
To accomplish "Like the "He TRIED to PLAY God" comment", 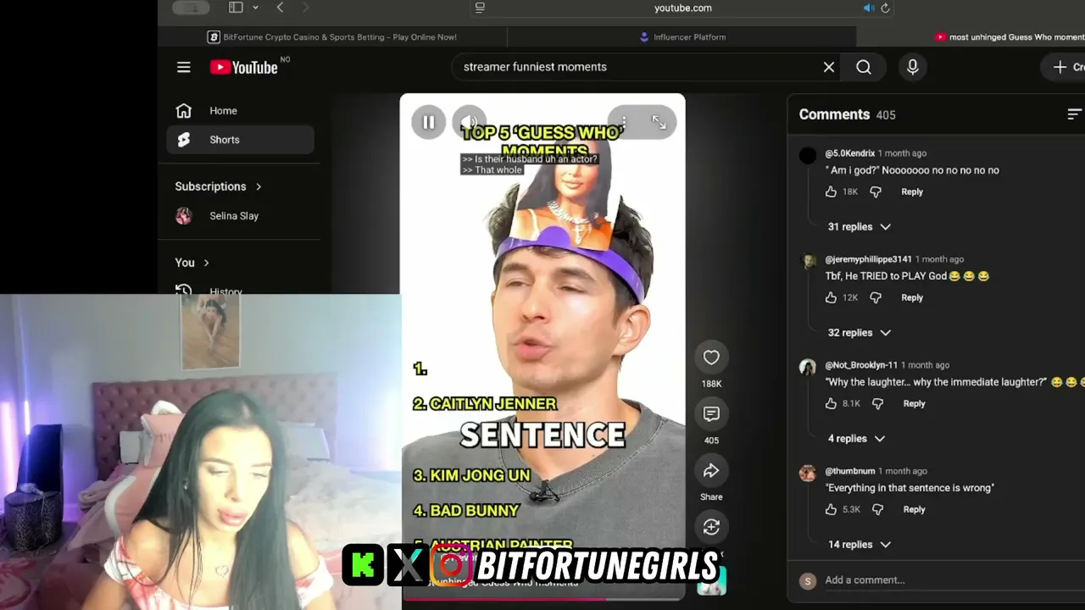I will (831, 298).
